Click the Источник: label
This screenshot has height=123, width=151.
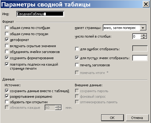coord(13,85)
